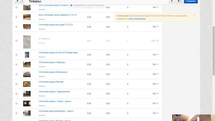215x121 pixels.
Task: Check Утепление каркасного дома 10.10.18 checkbox
Action: point(16,27)
